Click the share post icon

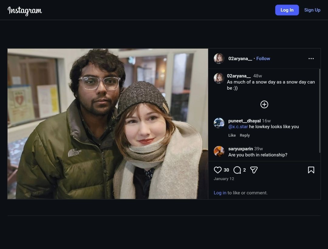(254, 170)
